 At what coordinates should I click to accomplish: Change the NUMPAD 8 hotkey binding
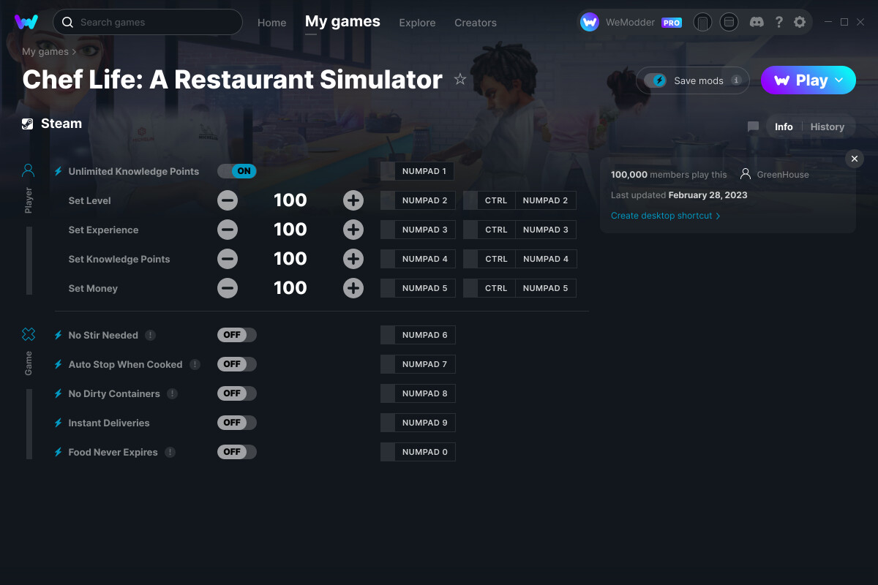coord(418,393)
